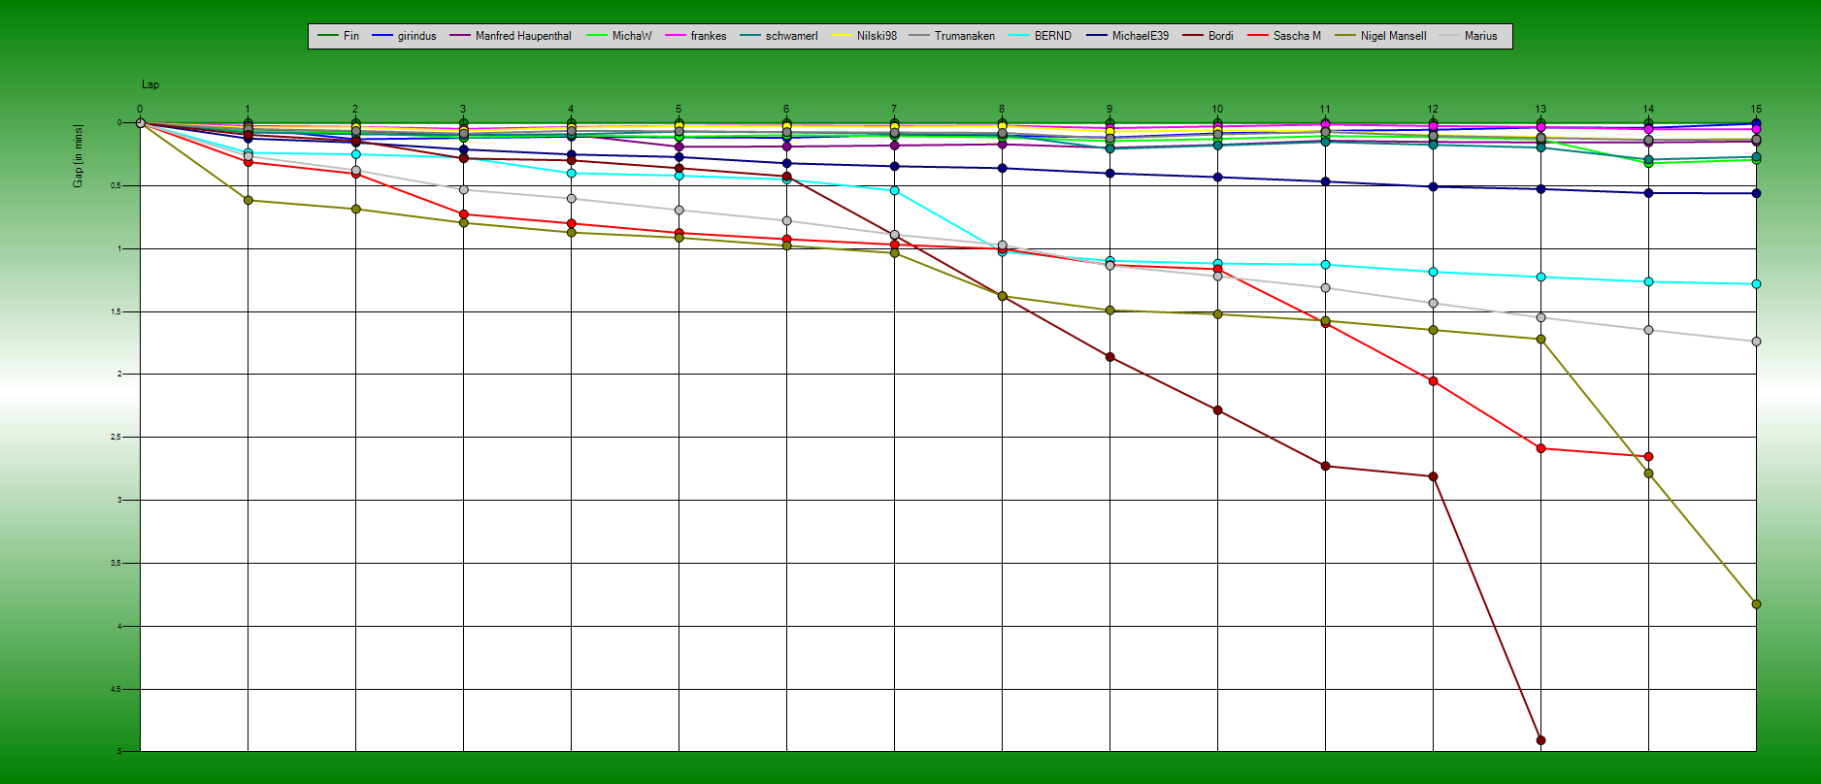Click BERND's cyan lap 12 data point
Viewport: 1821px width, 784px height.
[1433, 272]
